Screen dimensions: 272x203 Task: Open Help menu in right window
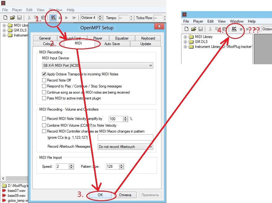252,21
